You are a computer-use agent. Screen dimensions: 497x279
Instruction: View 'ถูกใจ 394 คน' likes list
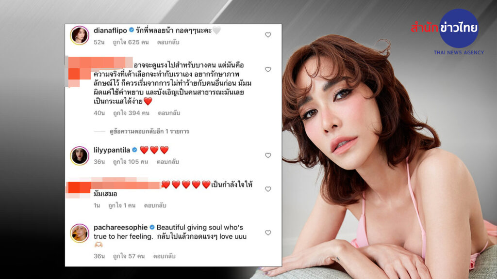pyautogui.click(x=131, y=113)
